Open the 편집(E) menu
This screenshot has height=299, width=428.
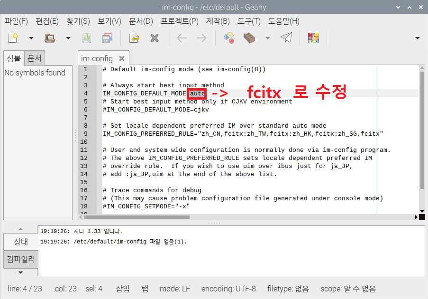pos(47,21)
